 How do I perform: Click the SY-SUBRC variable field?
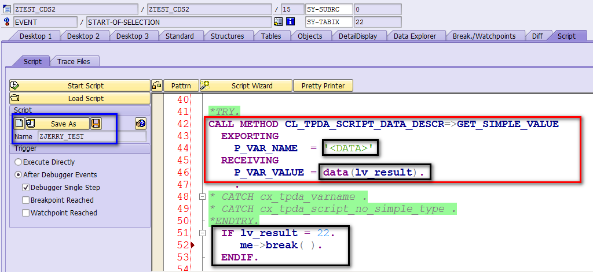pos(329,9)
